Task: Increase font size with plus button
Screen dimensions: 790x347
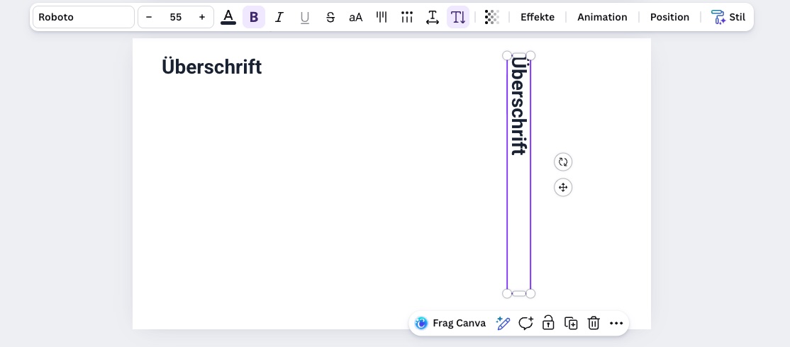Action: tap(202, 17)
